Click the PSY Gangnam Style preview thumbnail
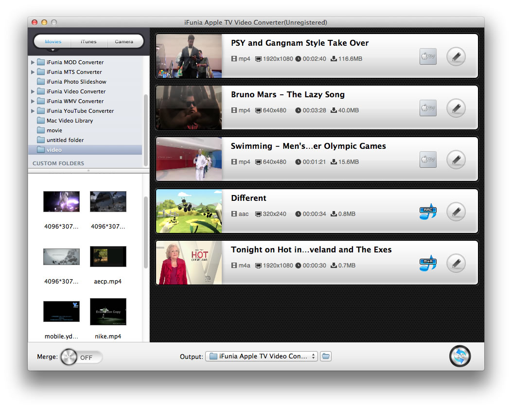Viewport: 512px width, 409px height. tap(189, 56)
